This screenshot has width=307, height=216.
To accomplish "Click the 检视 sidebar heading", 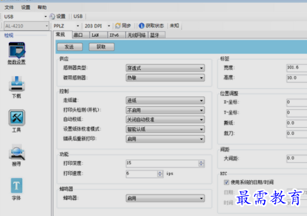I will point(9,35).
